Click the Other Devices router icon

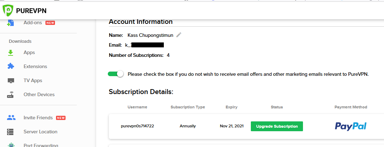[x=11, y=94]
